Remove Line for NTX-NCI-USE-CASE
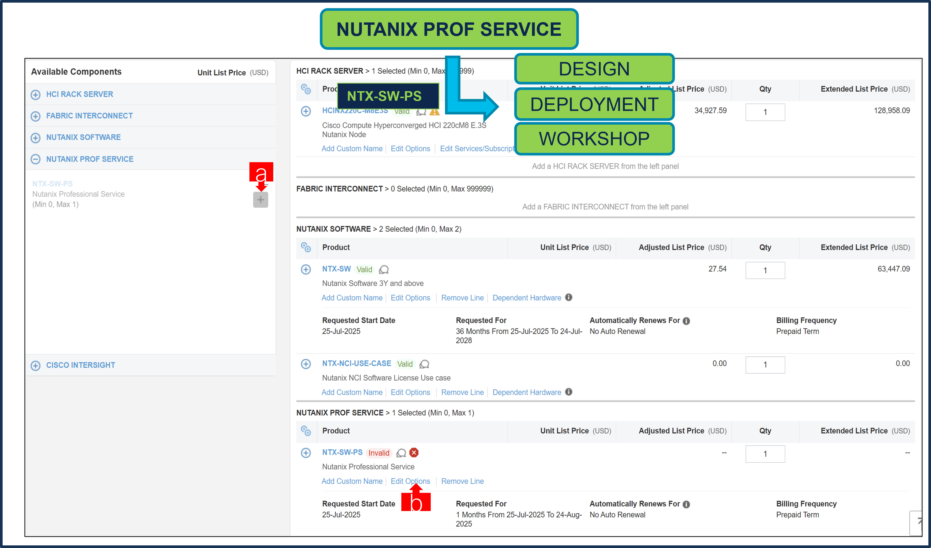 coord(462,392)
